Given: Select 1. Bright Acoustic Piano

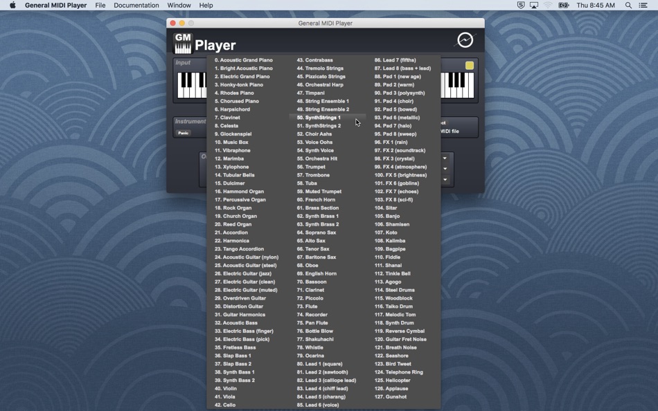Looking at the screenshot, I should 243,68.
